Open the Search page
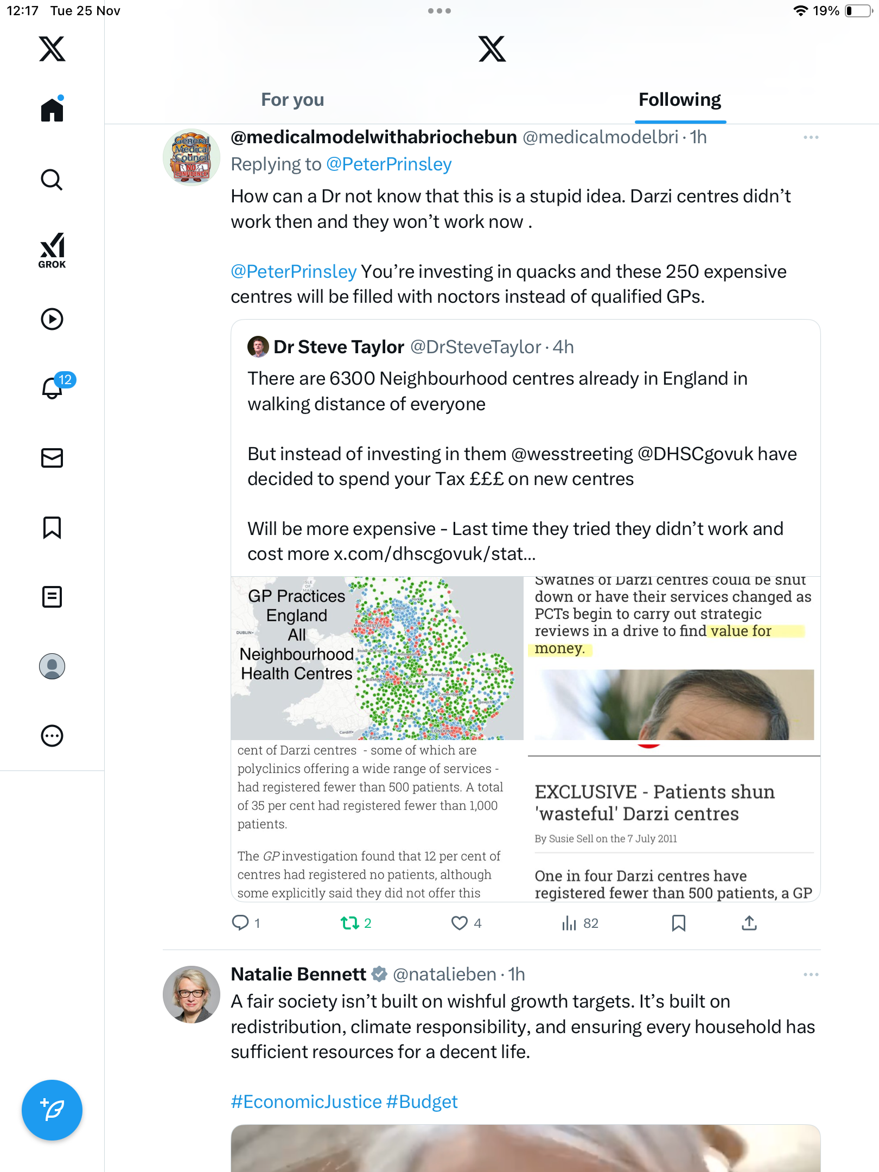 click(52, 180)
